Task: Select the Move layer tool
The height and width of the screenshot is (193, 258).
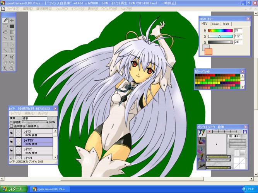Action: tap(12, 20)
